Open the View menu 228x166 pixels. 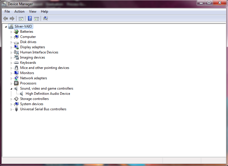33,11
